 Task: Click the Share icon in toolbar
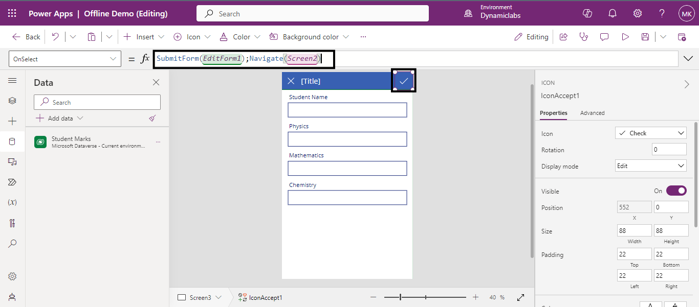pyautogui.click(x=563, y=37)
